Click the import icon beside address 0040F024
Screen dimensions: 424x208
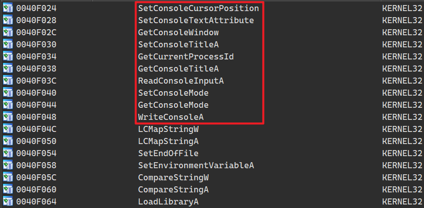pos(8,9)
